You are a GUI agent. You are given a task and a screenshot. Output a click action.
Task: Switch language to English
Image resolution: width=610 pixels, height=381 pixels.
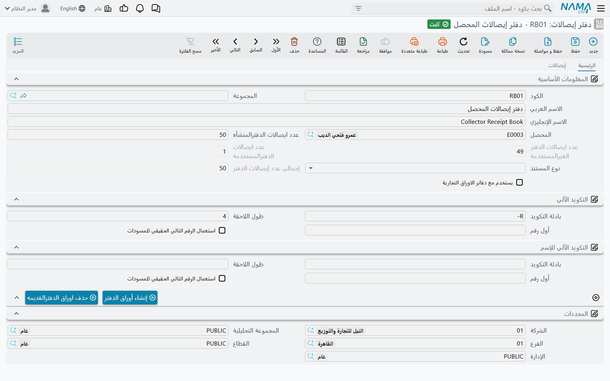[73, 8]
